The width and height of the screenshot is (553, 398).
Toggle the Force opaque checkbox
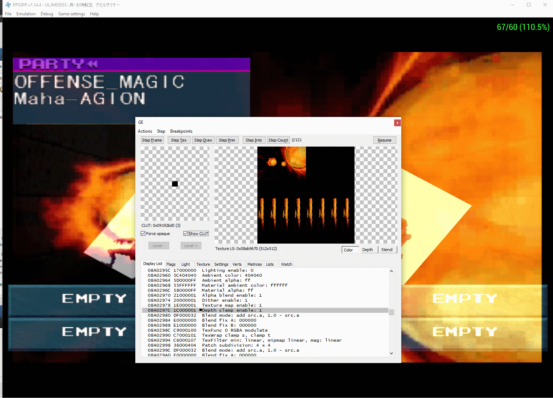[x=155, y=234]
